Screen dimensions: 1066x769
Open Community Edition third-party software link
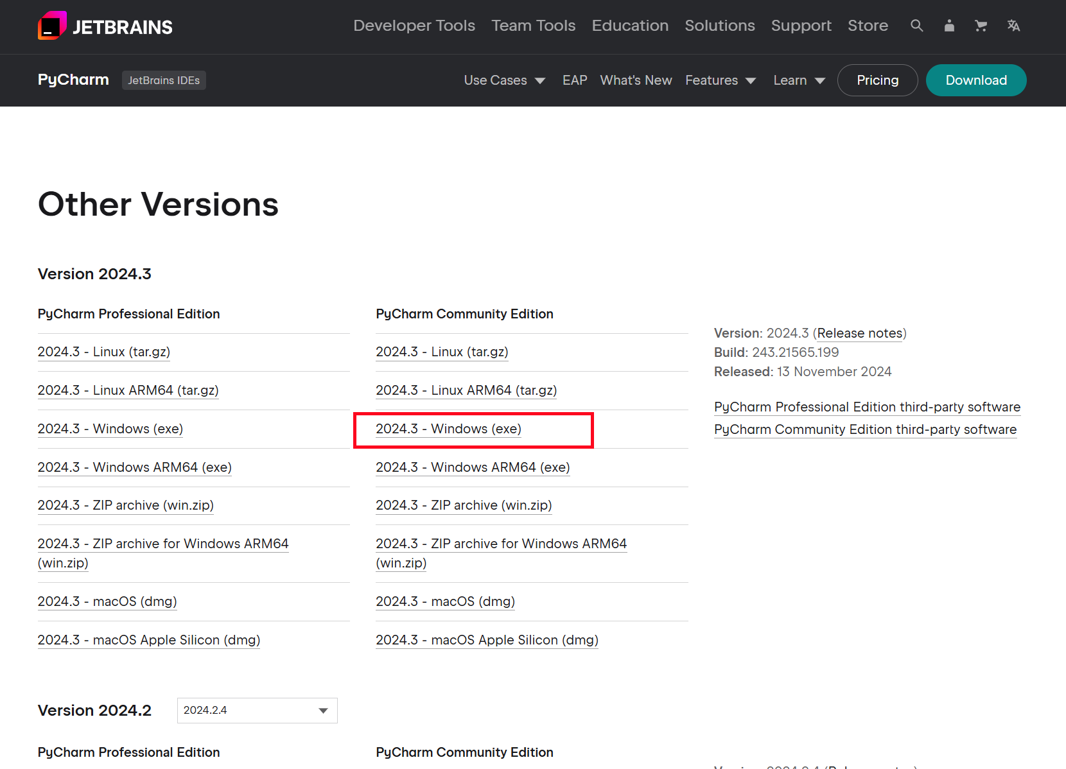pyautogui.click(x=865, y=429)
